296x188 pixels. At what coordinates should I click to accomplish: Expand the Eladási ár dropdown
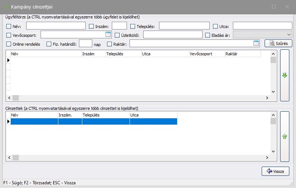coord(289,35)
